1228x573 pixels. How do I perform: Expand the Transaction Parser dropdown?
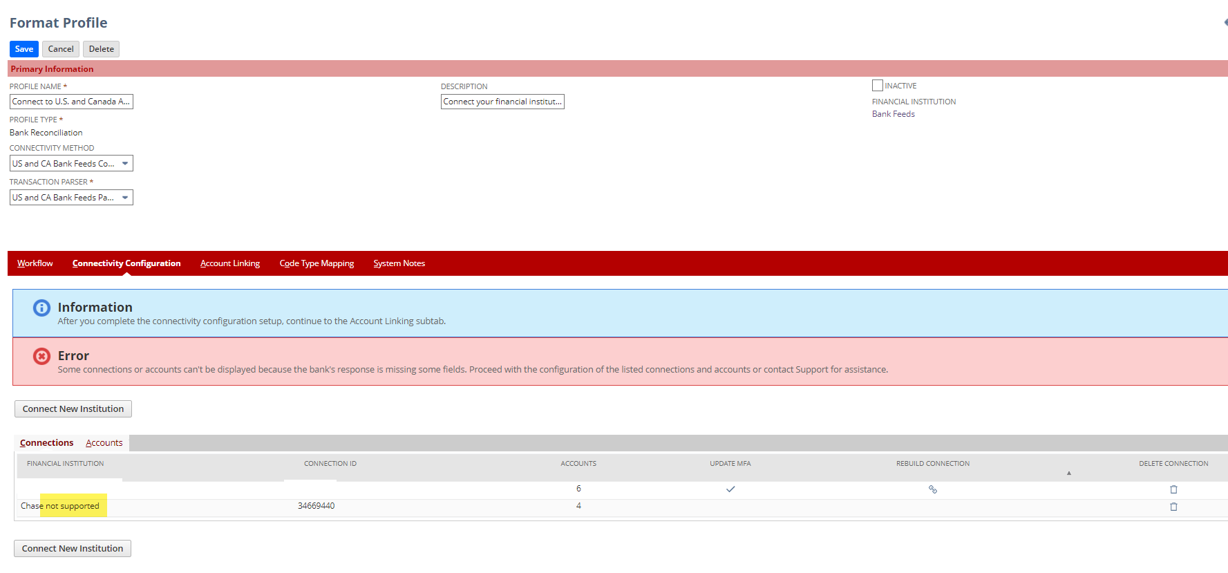click(x=71, y=197)
